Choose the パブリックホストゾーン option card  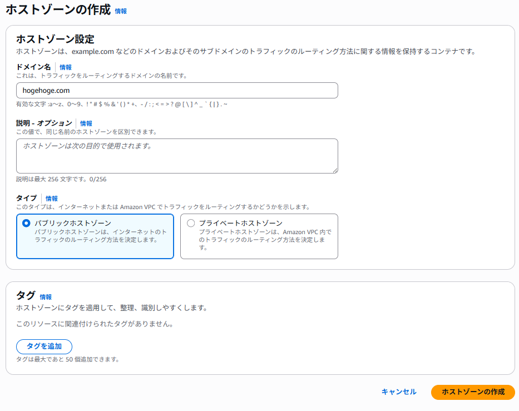[x=95, y=236]
